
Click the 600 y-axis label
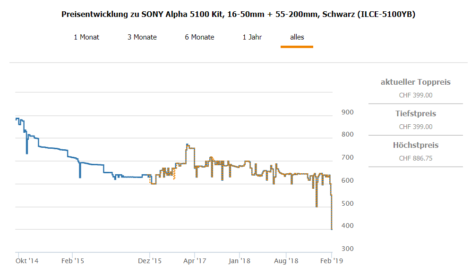click(x=347, y=181)
